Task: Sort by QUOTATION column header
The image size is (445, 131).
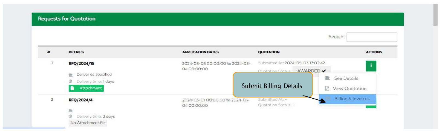Action: (x=269, y=52)
